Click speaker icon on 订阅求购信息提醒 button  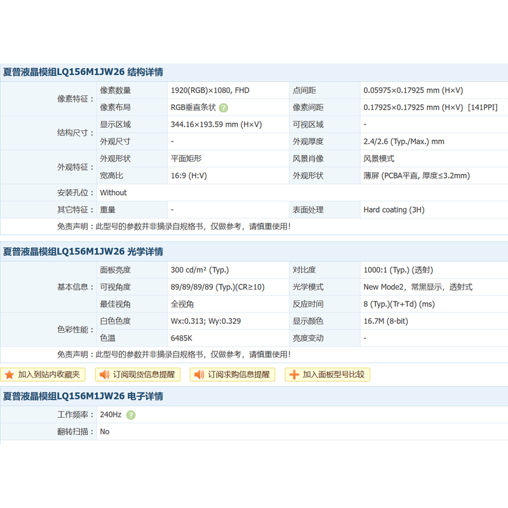[199, 375]
